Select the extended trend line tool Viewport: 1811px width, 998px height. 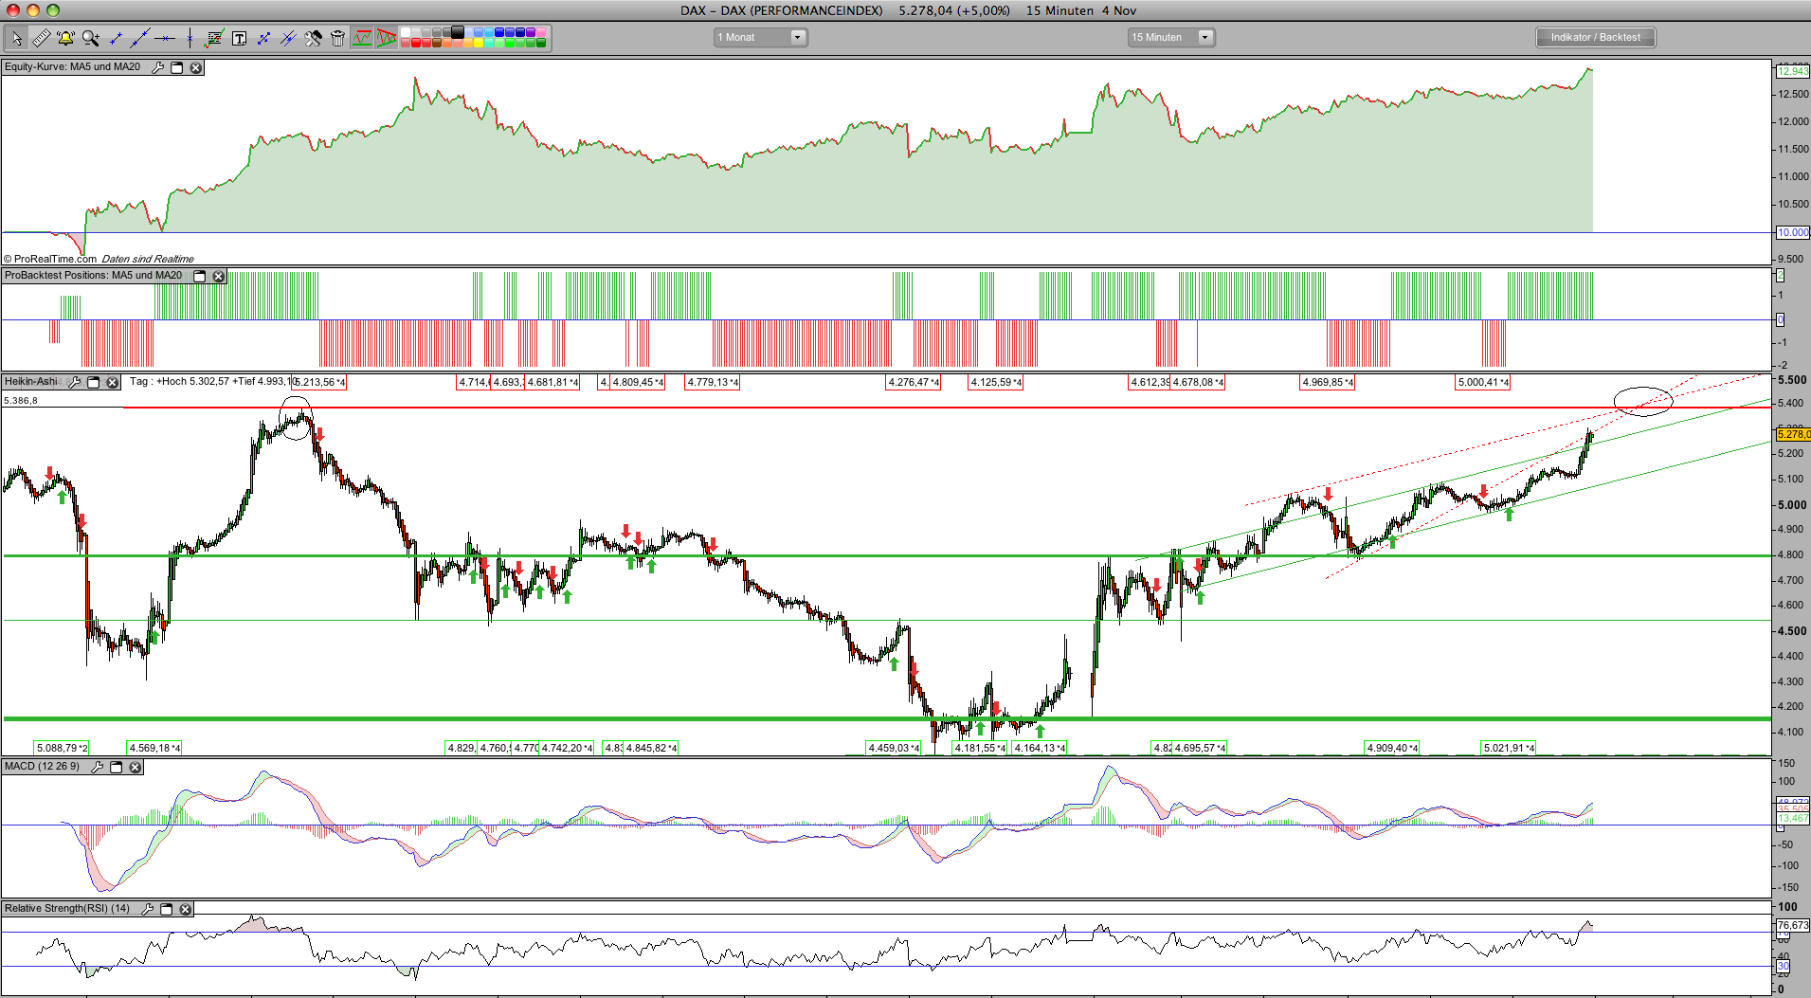[140, 38]
